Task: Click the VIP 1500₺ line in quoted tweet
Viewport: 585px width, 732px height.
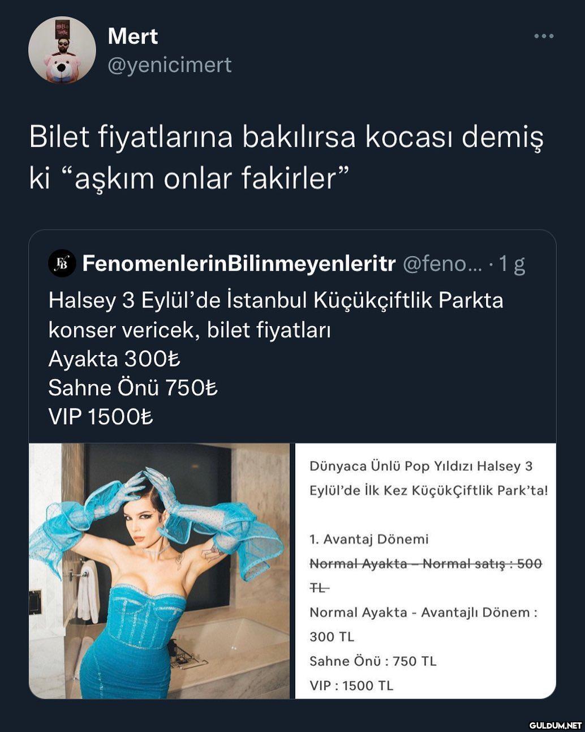Action: pos(101,417)
